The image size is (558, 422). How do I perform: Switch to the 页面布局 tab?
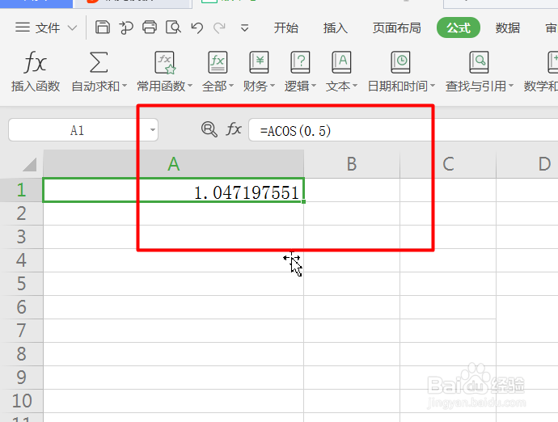coord(397,27)
